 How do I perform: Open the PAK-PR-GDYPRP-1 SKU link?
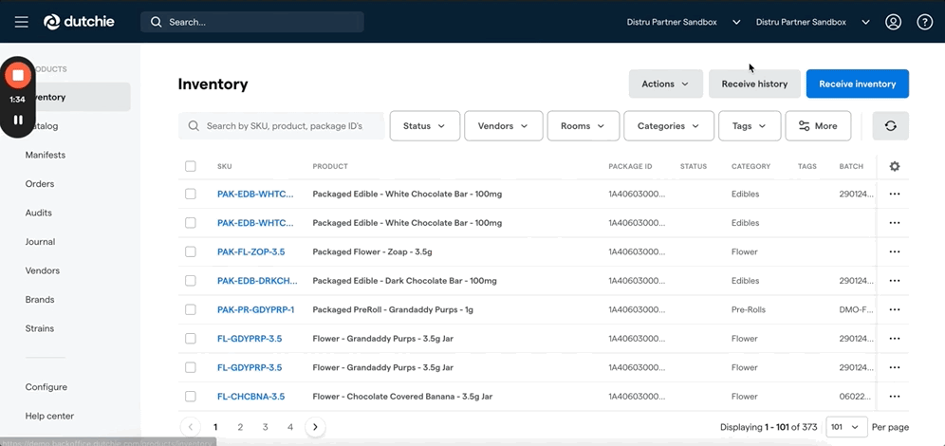(x=255, y=309)
